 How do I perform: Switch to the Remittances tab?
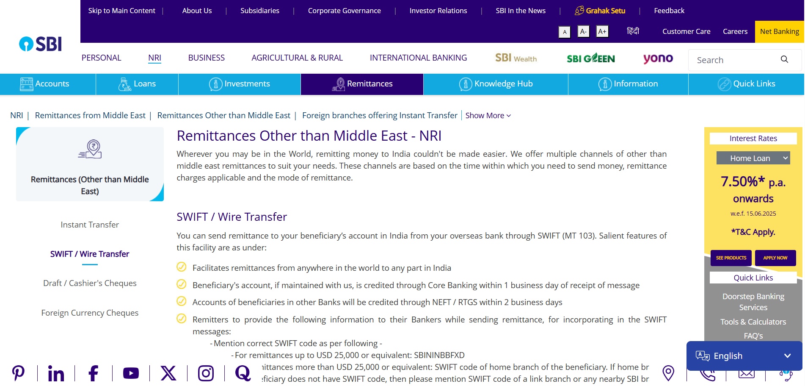(361, 83)
